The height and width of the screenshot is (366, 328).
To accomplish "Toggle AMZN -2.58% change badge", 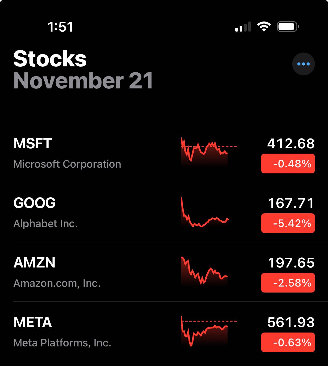I will coord(288,283).
